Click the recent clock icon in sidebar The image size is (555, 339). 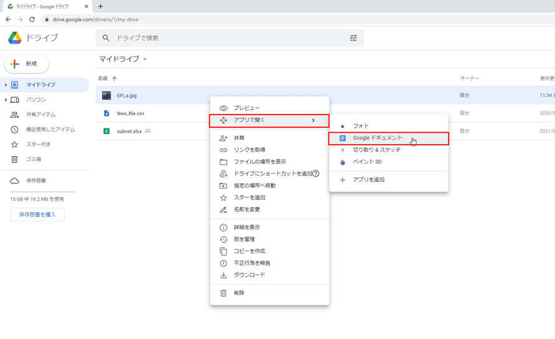click(x=14, y=130)
